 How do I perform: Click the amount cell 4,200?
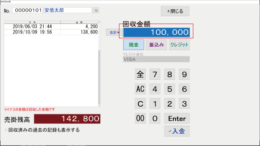tap(79, 26)
